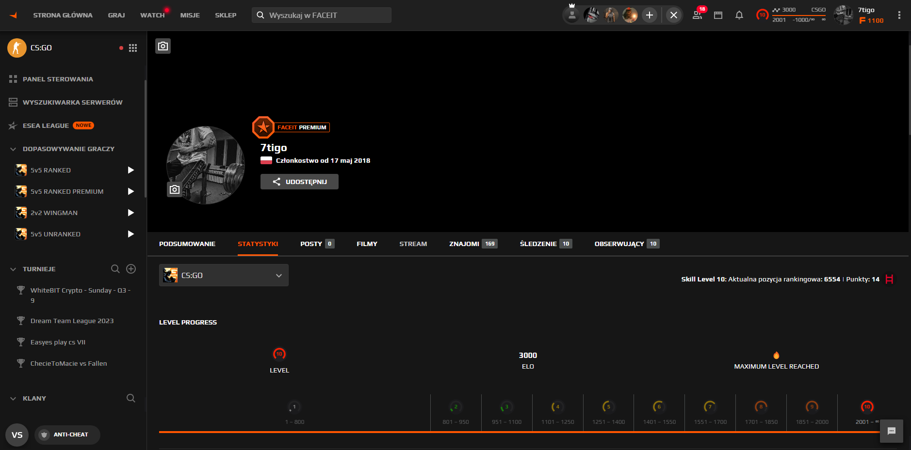Go to STRONA GŁÓWNA in top navigation

coord(63,15)
